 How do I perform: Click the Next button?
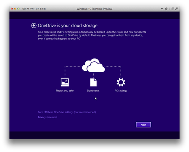point(143,125)
